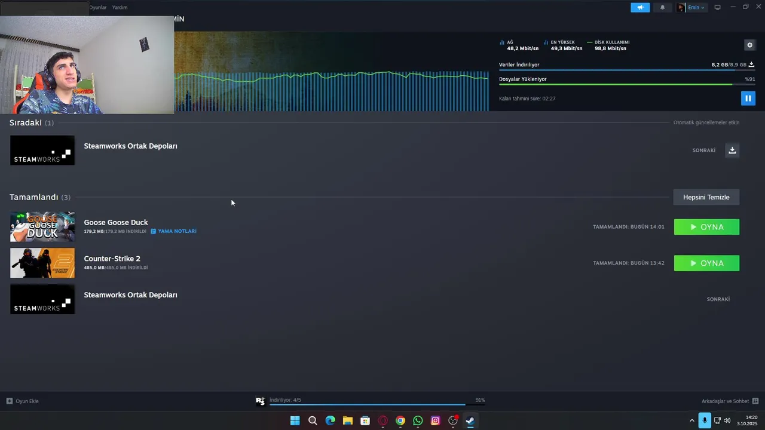Click download icon next to 8,2 GB
Image resolution: width=765 pixels, height=430 pixels.
click(x=751, y=64)
